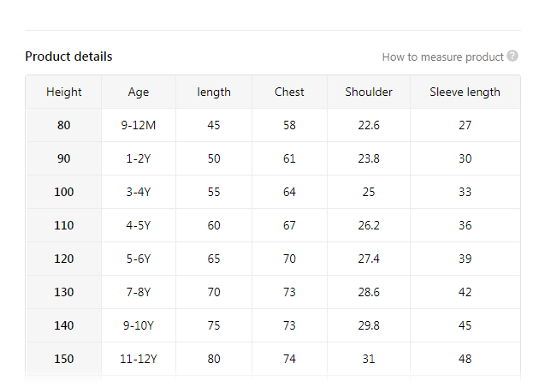Click the 11-12Y age cell

[139, 359]
